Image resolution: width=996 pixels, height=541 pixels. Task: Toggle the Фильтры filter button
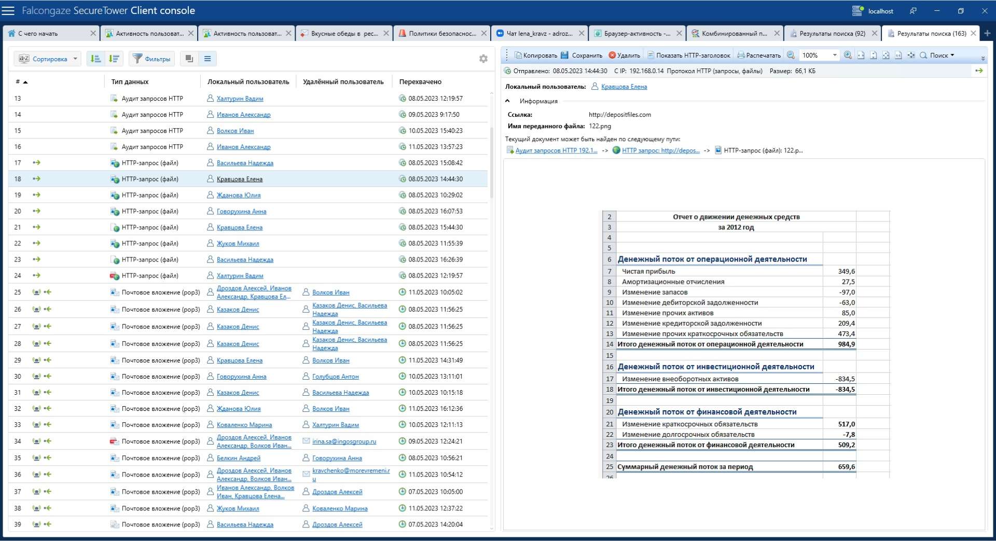tap(151, 59)
